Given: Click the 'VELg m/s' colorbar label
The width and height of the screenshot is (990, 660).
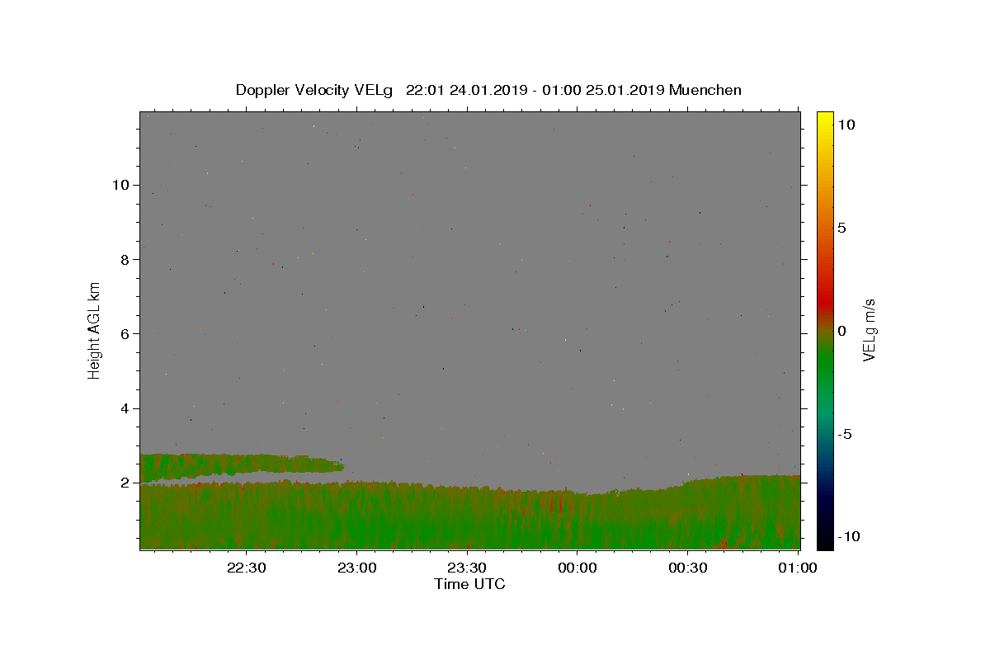Looking at the screenshot, I should click(869, 330).
